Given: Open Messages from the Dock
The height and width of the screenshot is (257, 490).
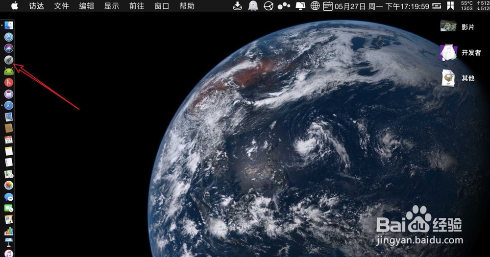Looking at the screenshot, I should (9, 197).
